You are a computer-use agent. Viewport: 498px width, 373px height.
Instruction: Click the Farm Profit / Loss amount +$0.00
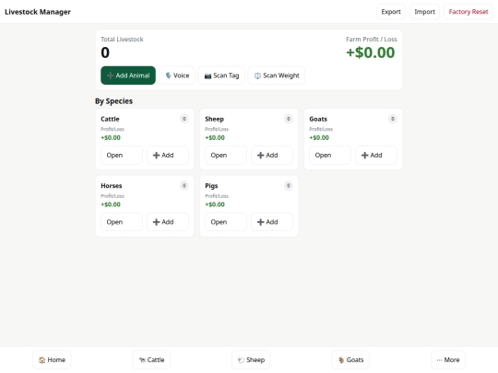tap(371, 52)
